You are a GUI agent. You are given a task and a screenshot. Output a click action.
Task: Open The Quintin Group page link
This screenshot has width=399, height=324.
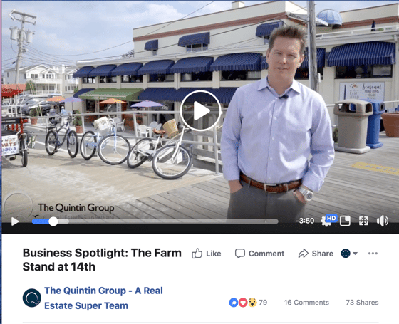click(x=103, y=298)
